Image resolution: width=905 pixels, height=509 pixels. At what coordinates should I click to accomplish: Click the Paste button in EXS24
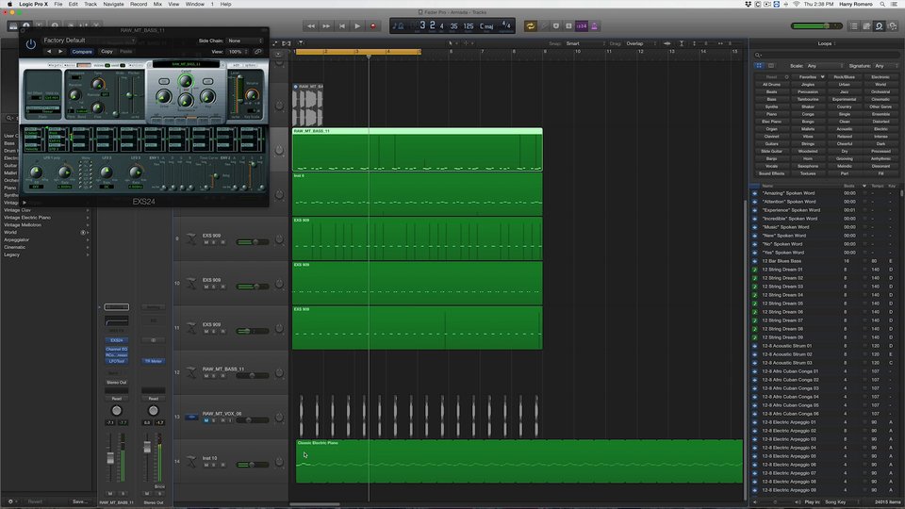[125, 51]
